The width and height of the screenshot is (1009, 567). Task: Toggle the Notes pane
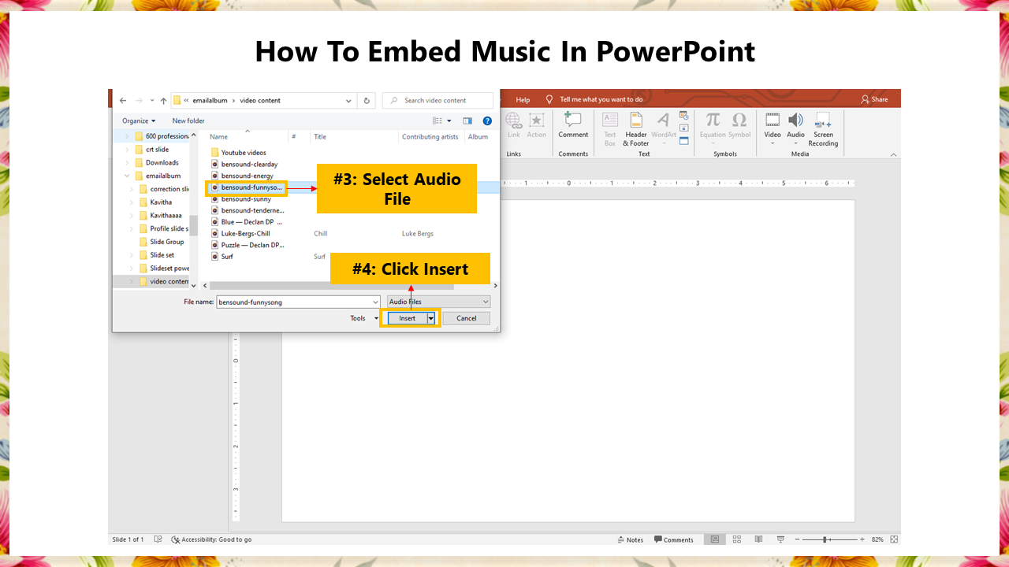tap(631, 539)
